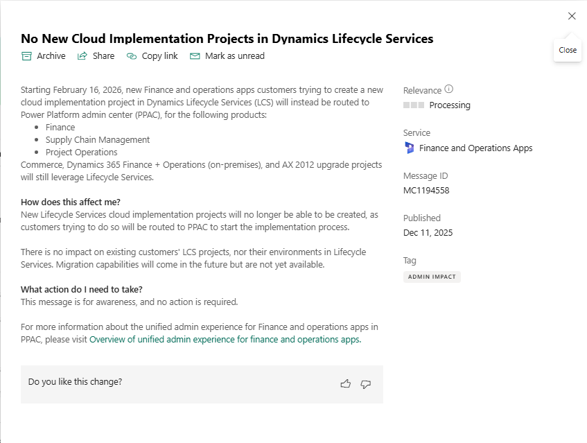Click the Close tooltip
This screenshot has height=443, width=587.
click(568, 50)
